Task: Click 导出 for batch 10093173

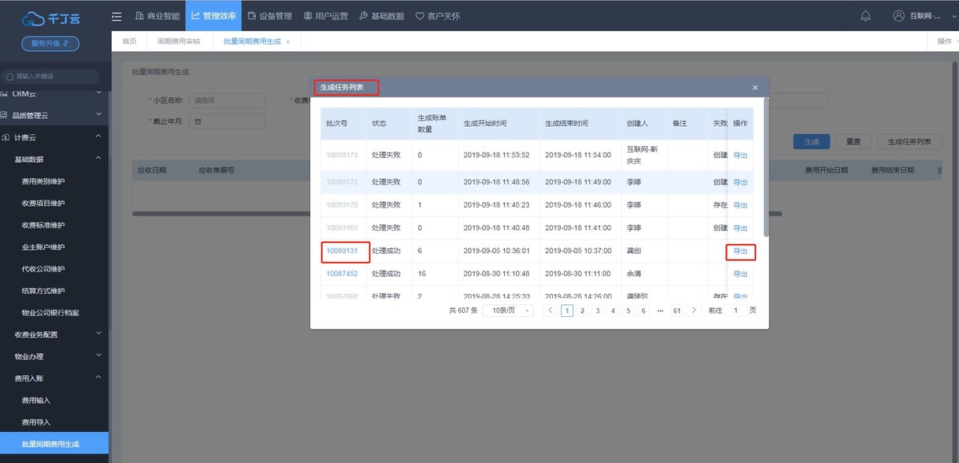Action: (x=740, y=156)
